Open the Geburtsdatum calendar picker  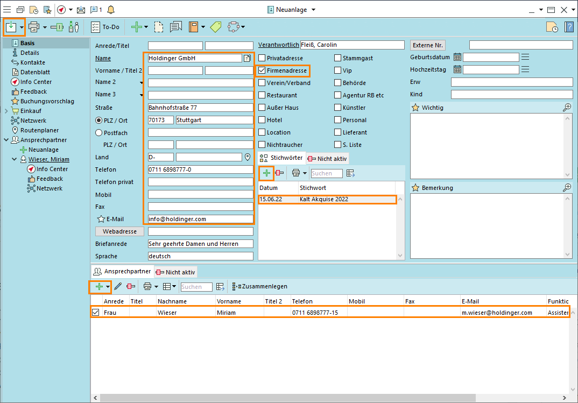pos(457,57)
